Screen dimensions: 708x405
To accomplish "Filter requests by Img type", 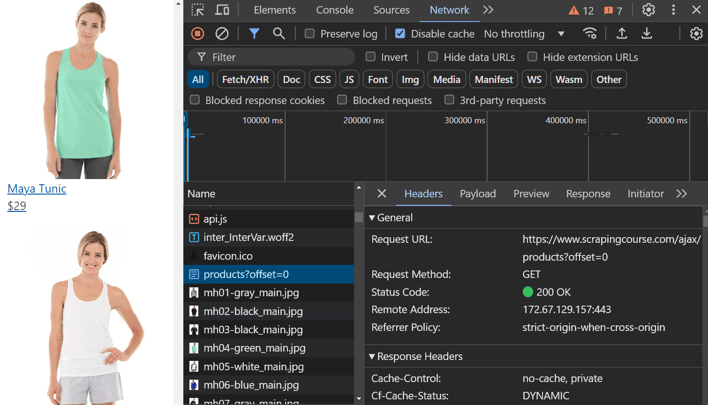I will pos(410,79).
